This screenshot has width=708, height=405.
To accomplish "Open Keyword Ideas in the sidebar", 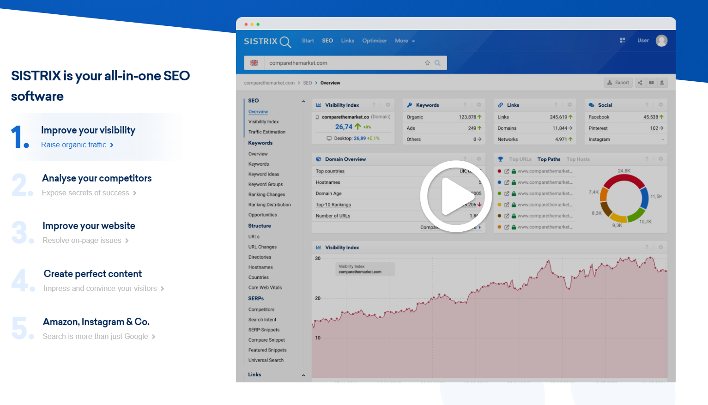I will coord(264,174).
